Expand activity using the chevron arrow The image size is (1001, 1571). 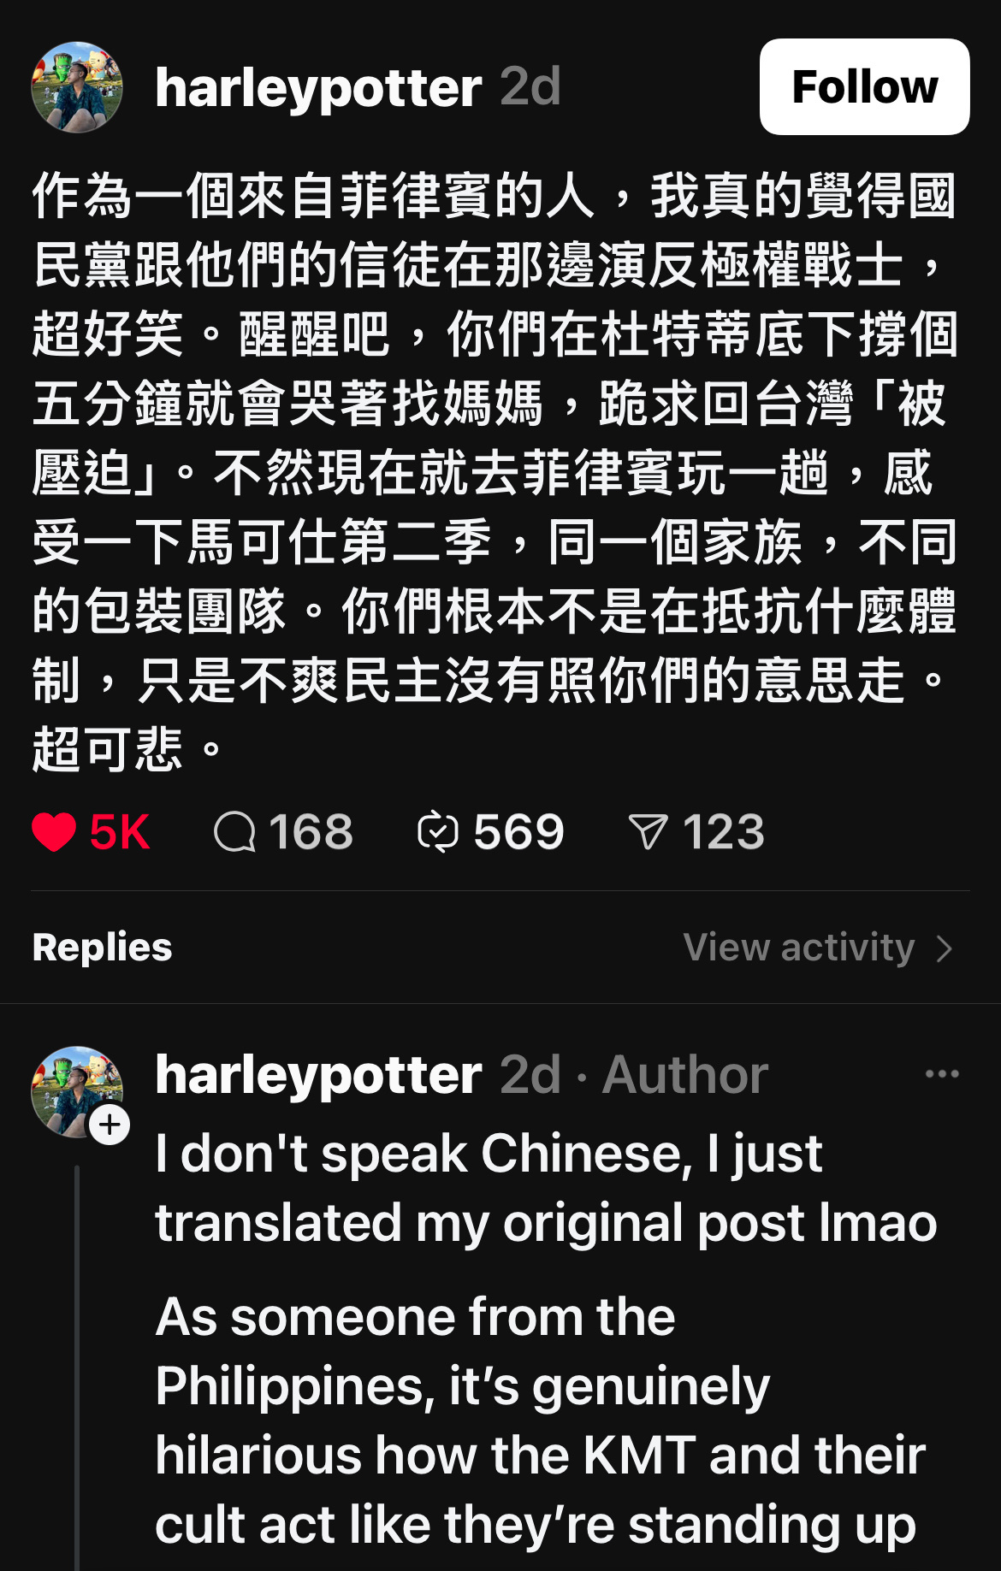pyautogui.click(x=945, y=948)
